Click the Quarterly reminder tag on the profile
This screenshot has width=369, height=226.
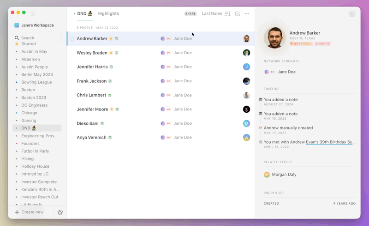301,43
